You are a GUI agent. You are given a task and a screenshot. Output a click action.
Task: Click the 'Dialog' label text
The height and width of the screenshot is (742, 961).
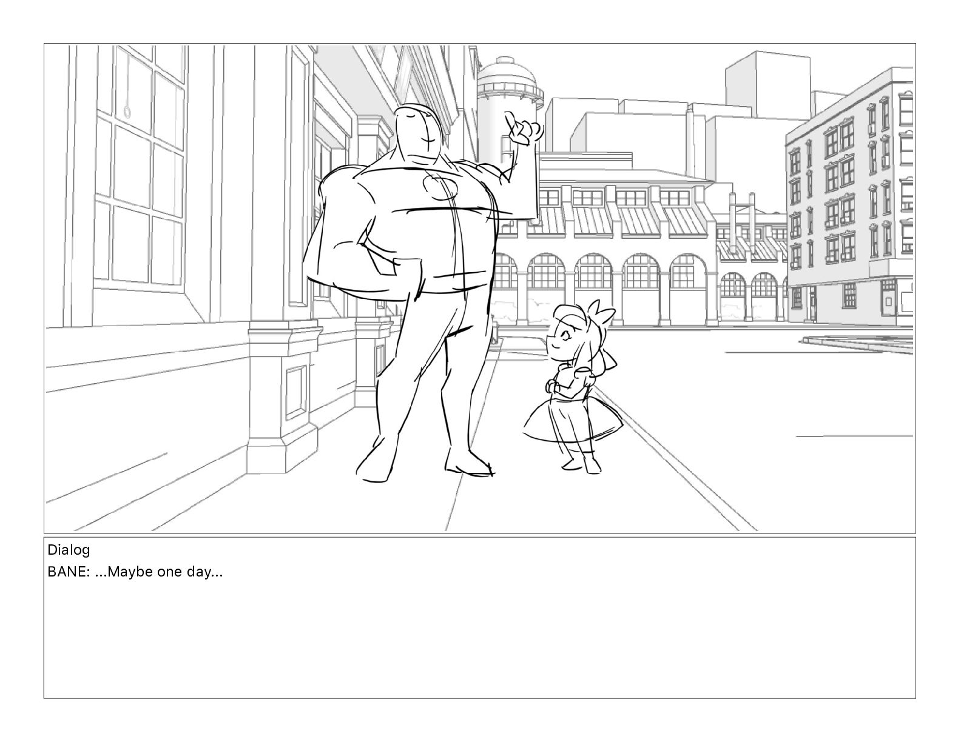pos(69,550)
